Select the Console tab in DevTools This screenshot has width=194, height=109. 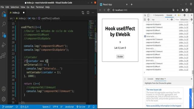click(169, 15)
